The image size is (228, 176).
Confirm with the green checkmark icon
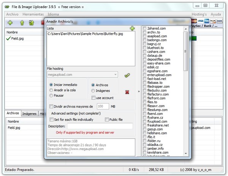127,75
